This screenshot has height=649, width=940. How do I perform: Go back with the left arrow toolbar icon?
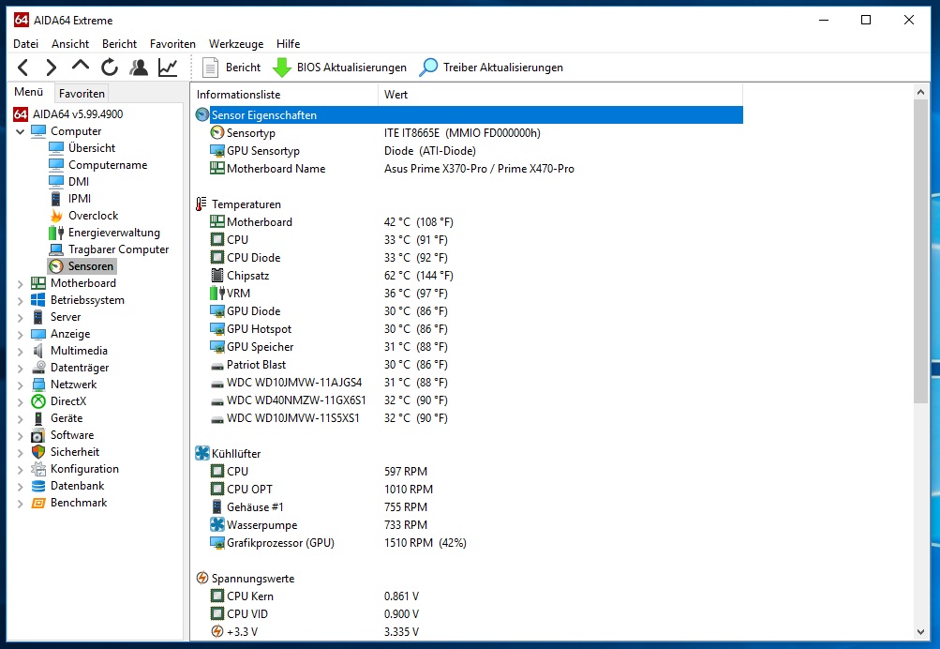click(22, 68)
